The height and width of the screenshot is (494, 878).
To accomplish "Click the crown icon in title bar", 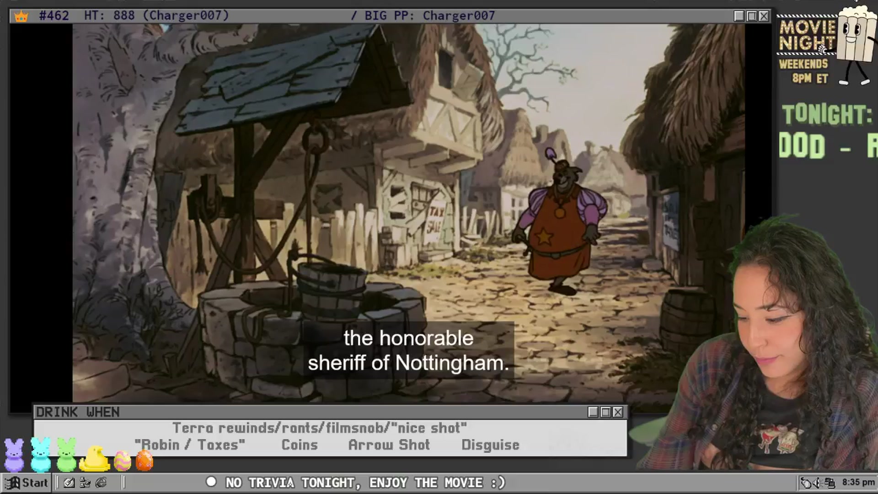I will 21,16.
